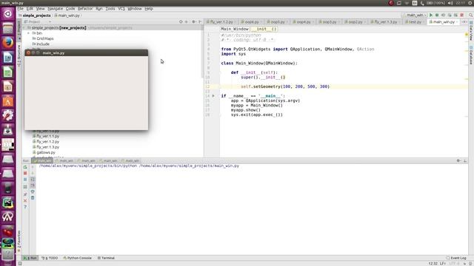
Task: Toggle scroll to end in Run console
Action: point(33,185)
